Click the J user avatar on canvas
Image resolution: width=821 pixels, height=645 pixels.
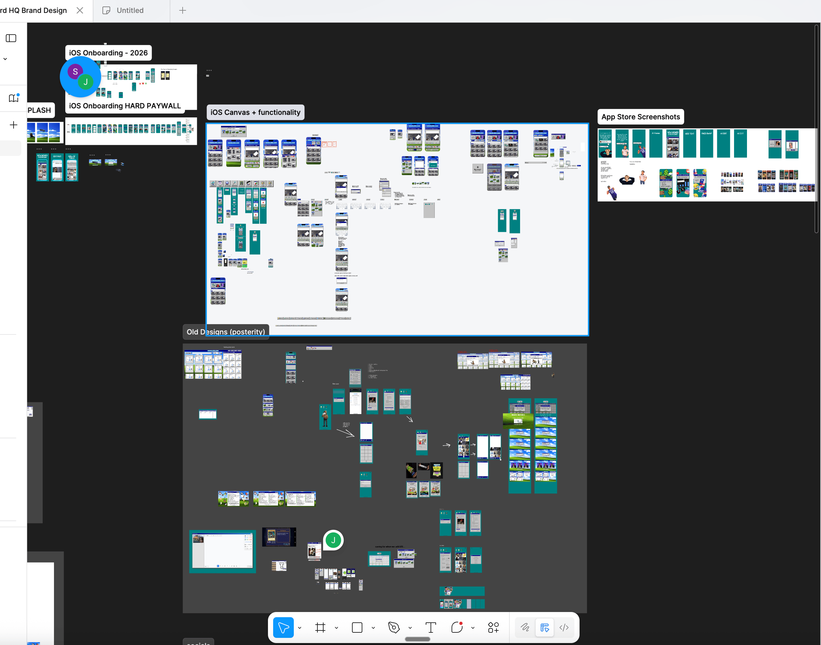(333, 540)
